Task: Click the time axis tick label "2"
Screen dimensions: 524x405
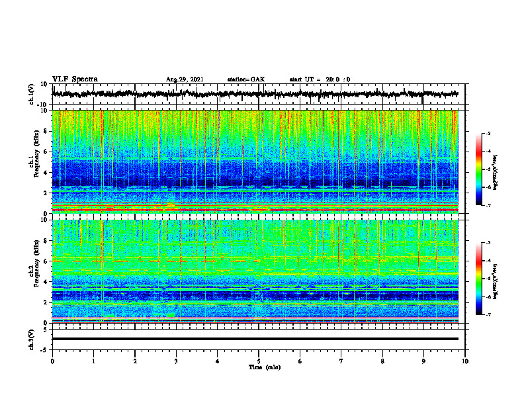Action: point(135,361)
